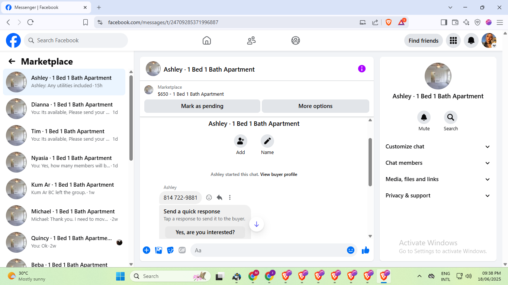Open Quincy apartment conversation

point(64,242)
